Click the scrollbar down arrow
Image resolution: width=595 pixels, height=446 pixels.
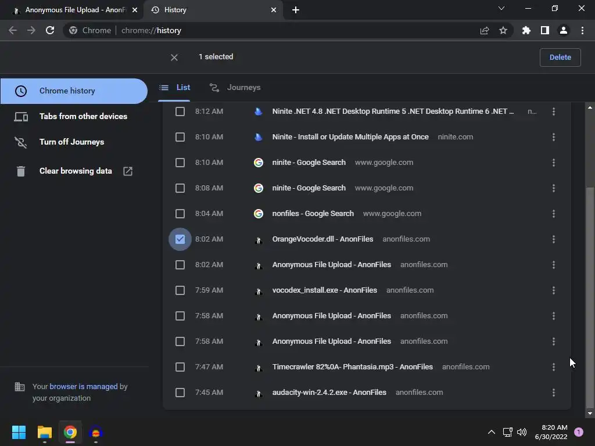pos(590,413)
